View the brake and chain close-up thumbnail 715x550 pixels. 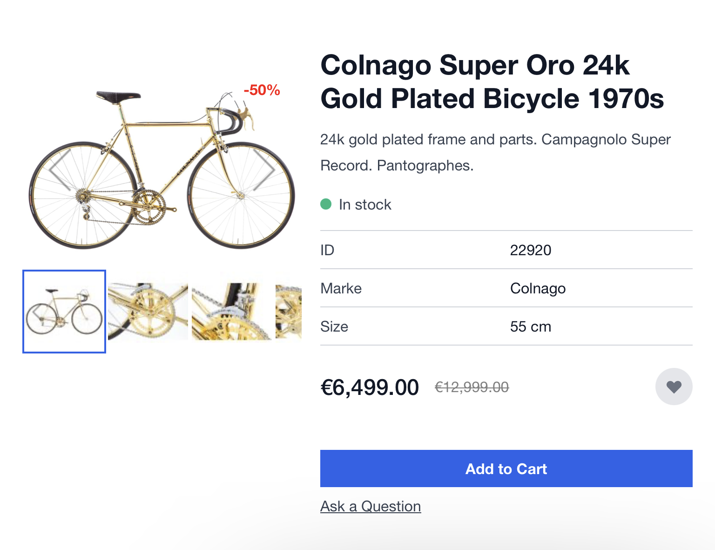point(231,312)
